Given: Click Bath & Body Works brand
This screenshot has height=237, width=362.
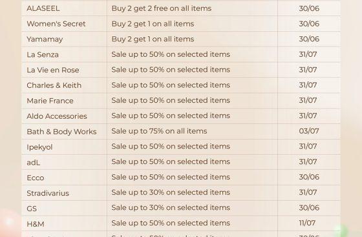Looking at the screenshot, I should (x=61, y=132).
